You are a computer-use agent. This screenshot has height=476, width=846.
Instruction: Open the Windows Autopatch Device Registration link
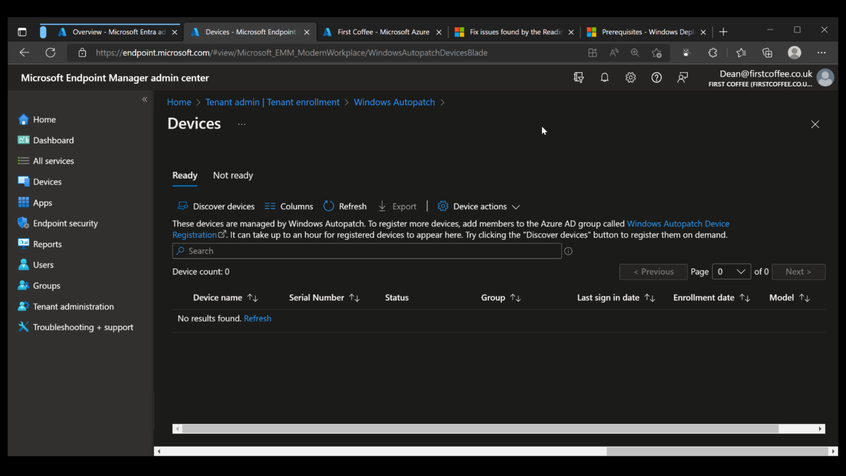pos(678,224)
